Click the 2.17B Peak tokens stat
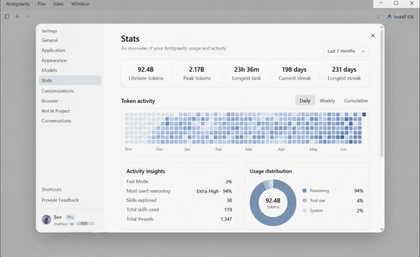This screenshot has width=420, height=257. tap(196, 73)
